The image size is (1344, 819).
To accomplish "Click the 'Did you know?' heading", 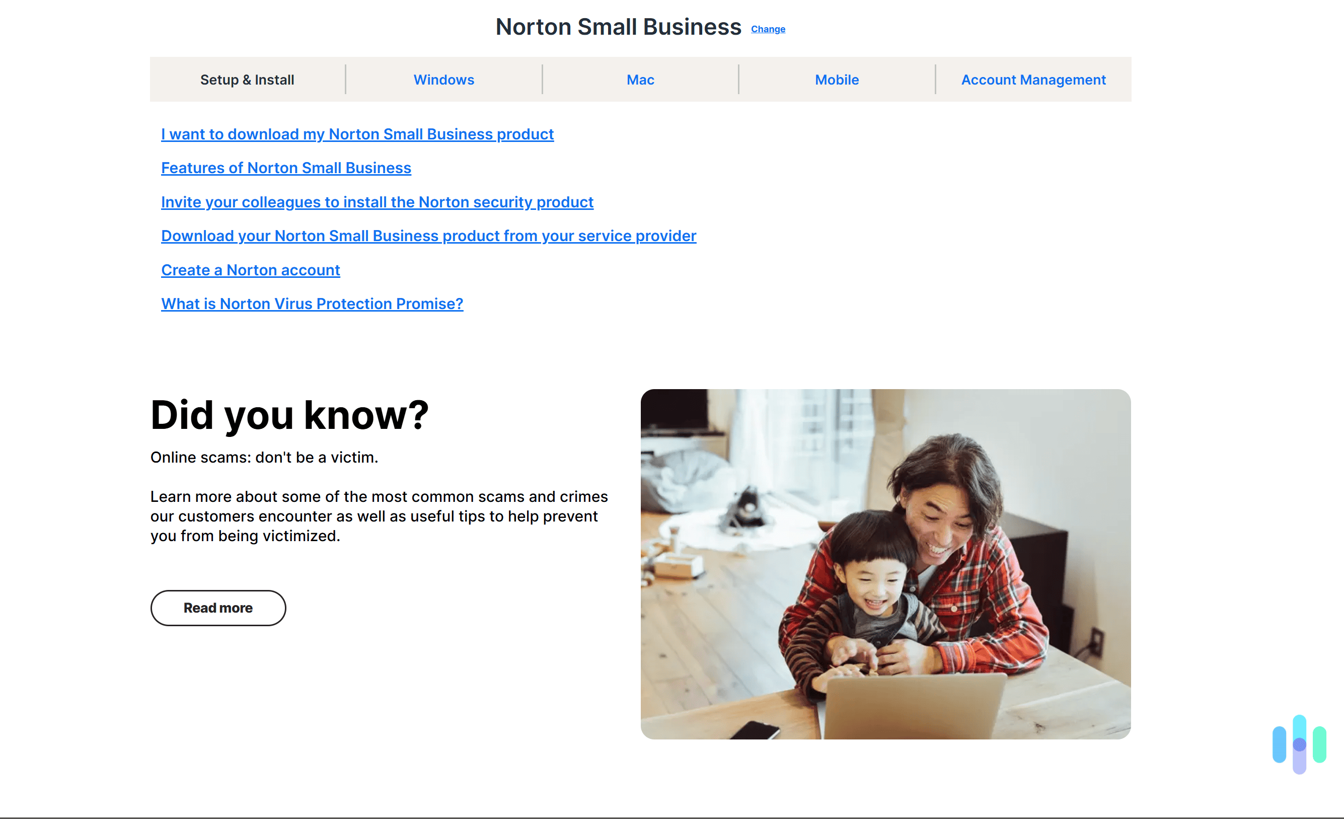I will point(289,415).
